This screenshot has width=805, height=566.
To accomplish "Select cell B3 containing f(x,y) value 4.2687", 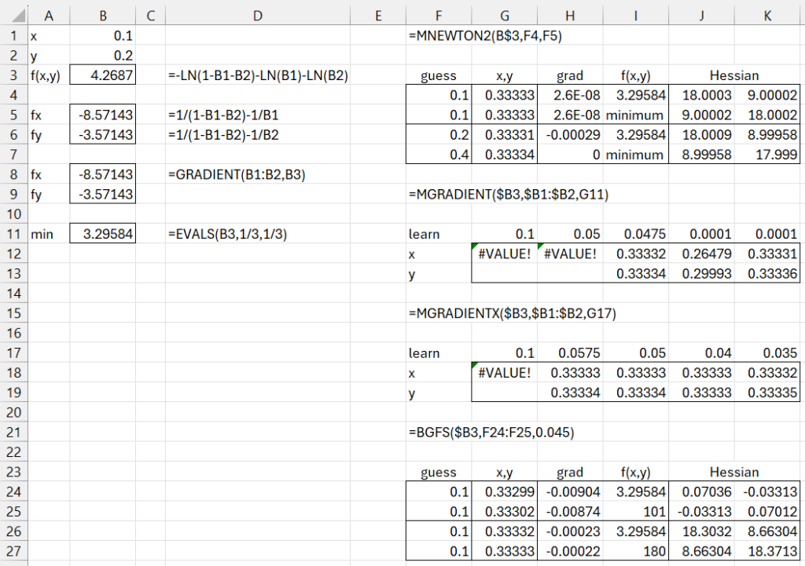I will (103, 74).
